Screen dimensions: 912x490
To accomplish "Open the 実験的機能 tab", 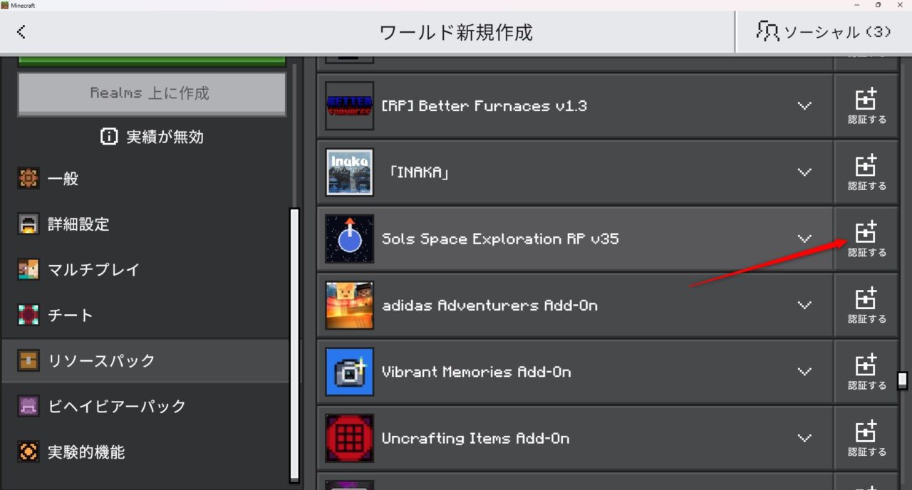I will coord(145,452).
